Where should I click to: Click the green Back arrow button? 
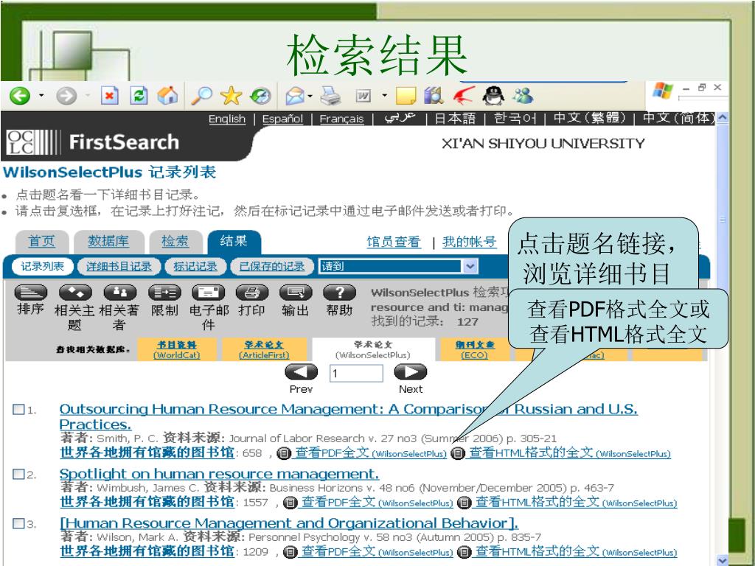click(x=20, y=96)
